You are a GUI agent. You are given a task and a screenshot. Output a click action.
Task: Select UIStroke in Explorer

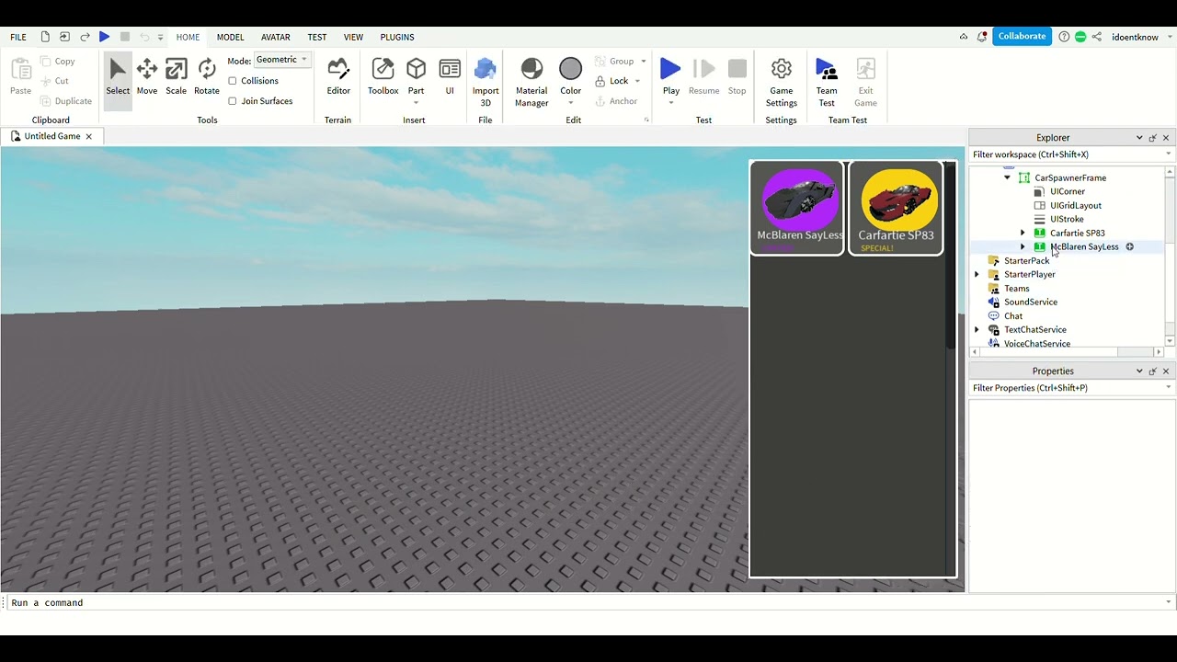point(1067,219)
